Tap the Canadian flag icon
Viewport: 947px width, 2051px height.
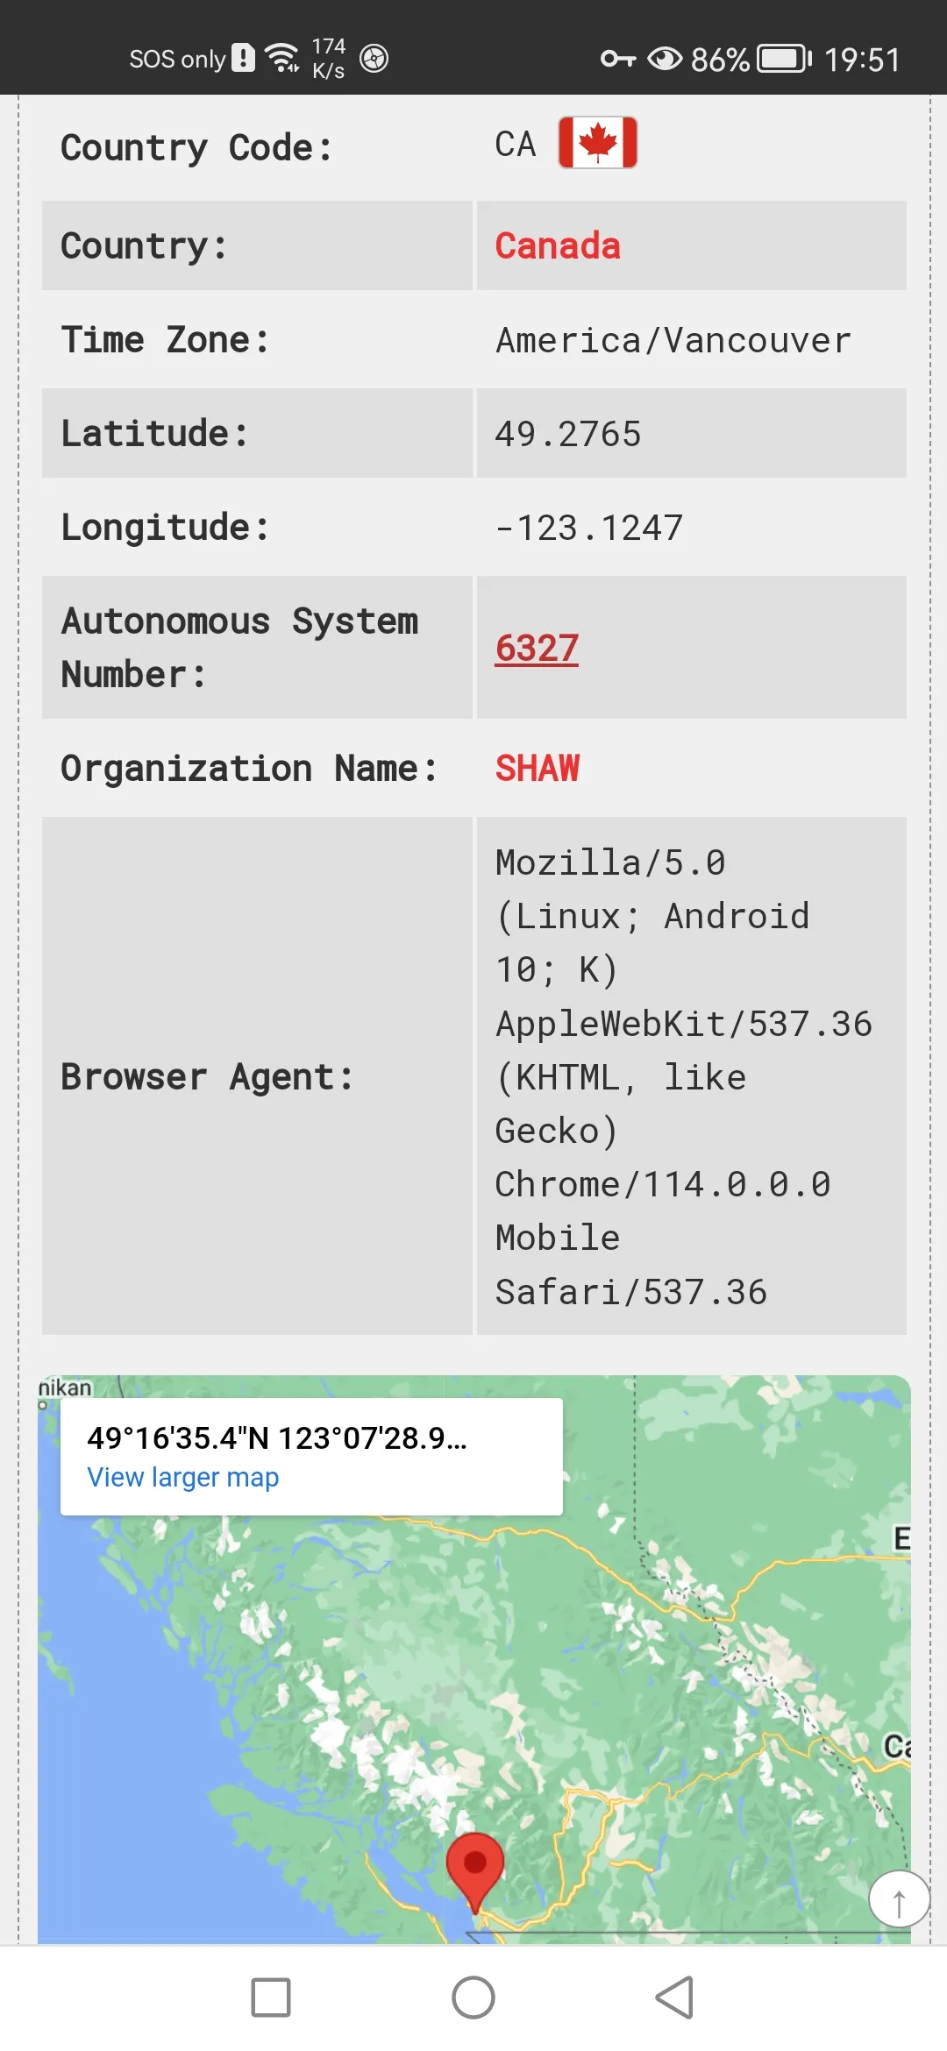tap(598, 142)
